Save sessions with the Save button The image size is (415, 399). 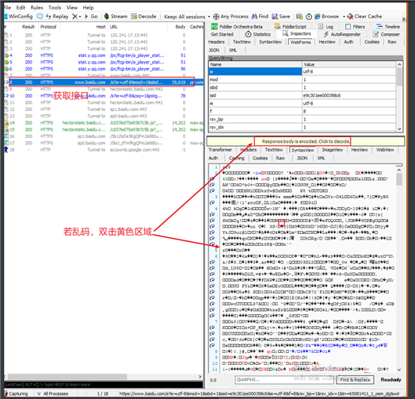(x=281, y=17)
